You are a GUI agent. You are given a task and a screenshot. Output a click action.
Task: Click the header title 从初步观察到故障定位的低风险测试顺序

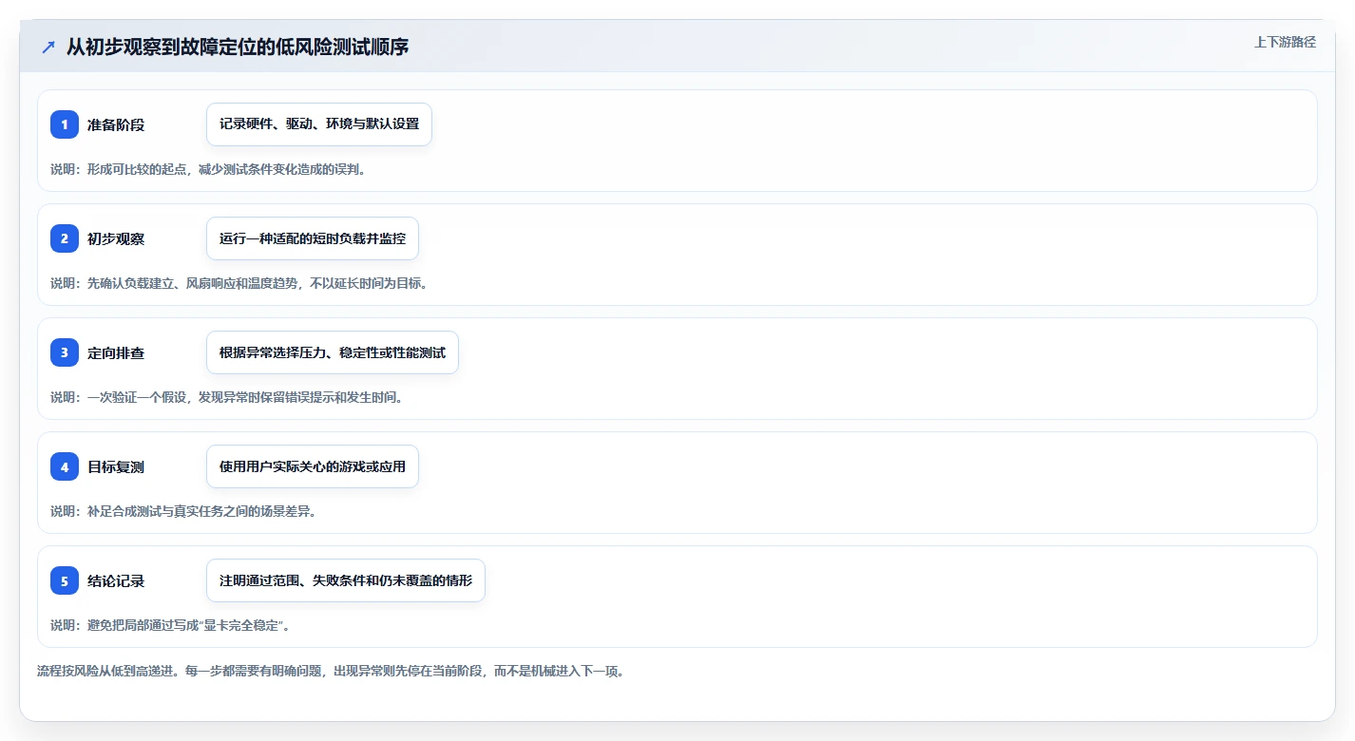coord(238,47)
